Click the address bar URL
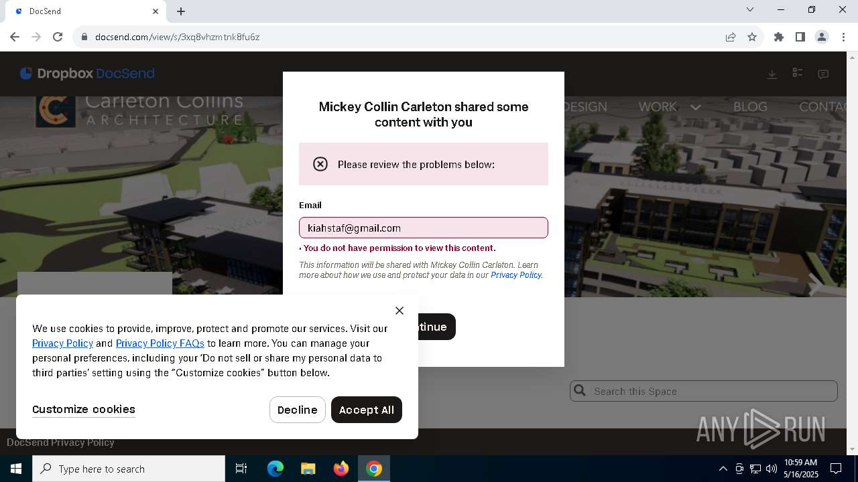 tap(177, 37)
